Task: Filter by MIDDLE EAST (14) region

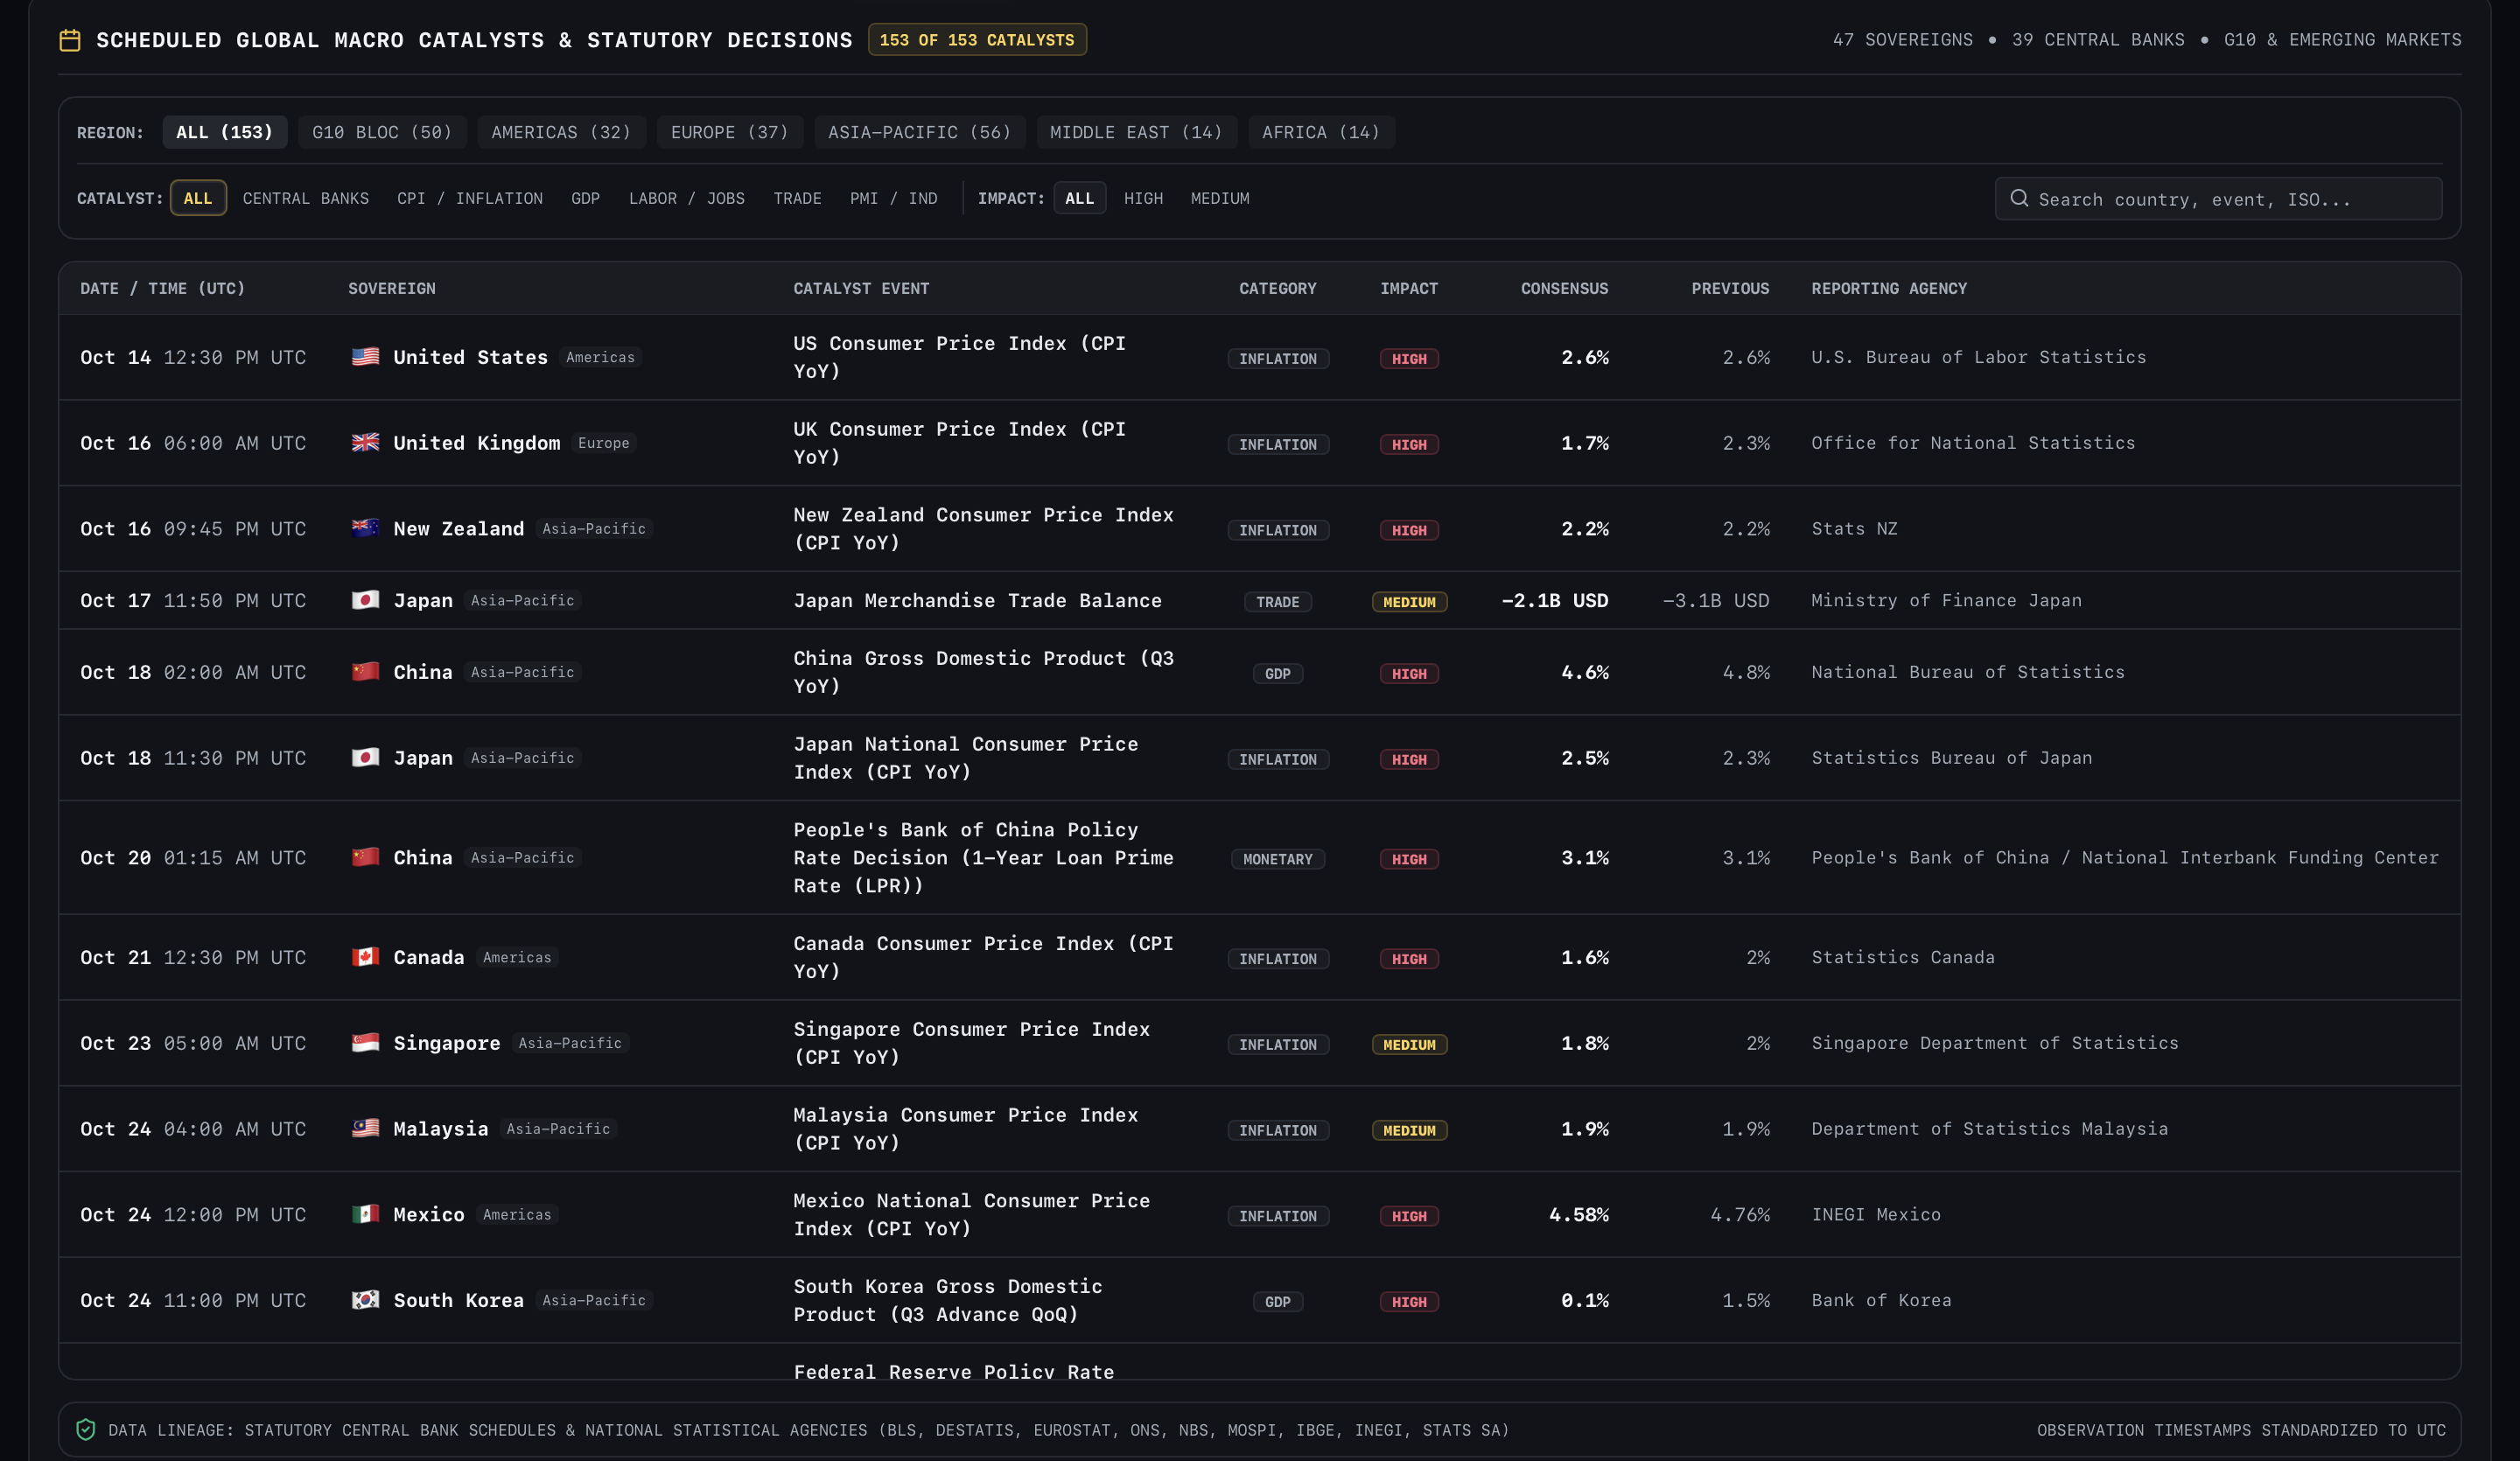Action: pos(1136,132)
